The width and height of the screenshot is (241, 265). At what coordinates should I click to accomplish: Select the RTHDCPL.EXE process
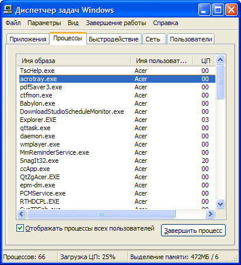coord(117,201)
